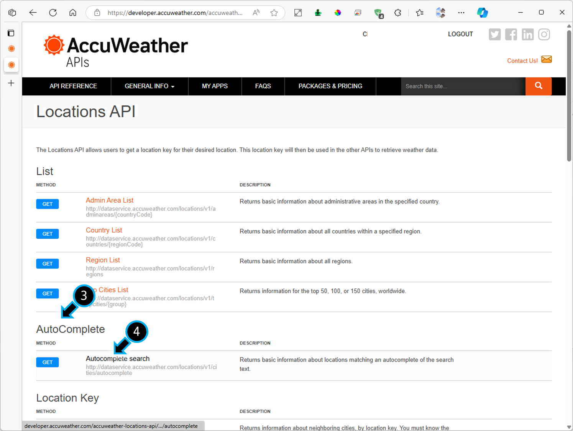Open My Apps menu item
The image size is (573, 431).
pos(215,86)
